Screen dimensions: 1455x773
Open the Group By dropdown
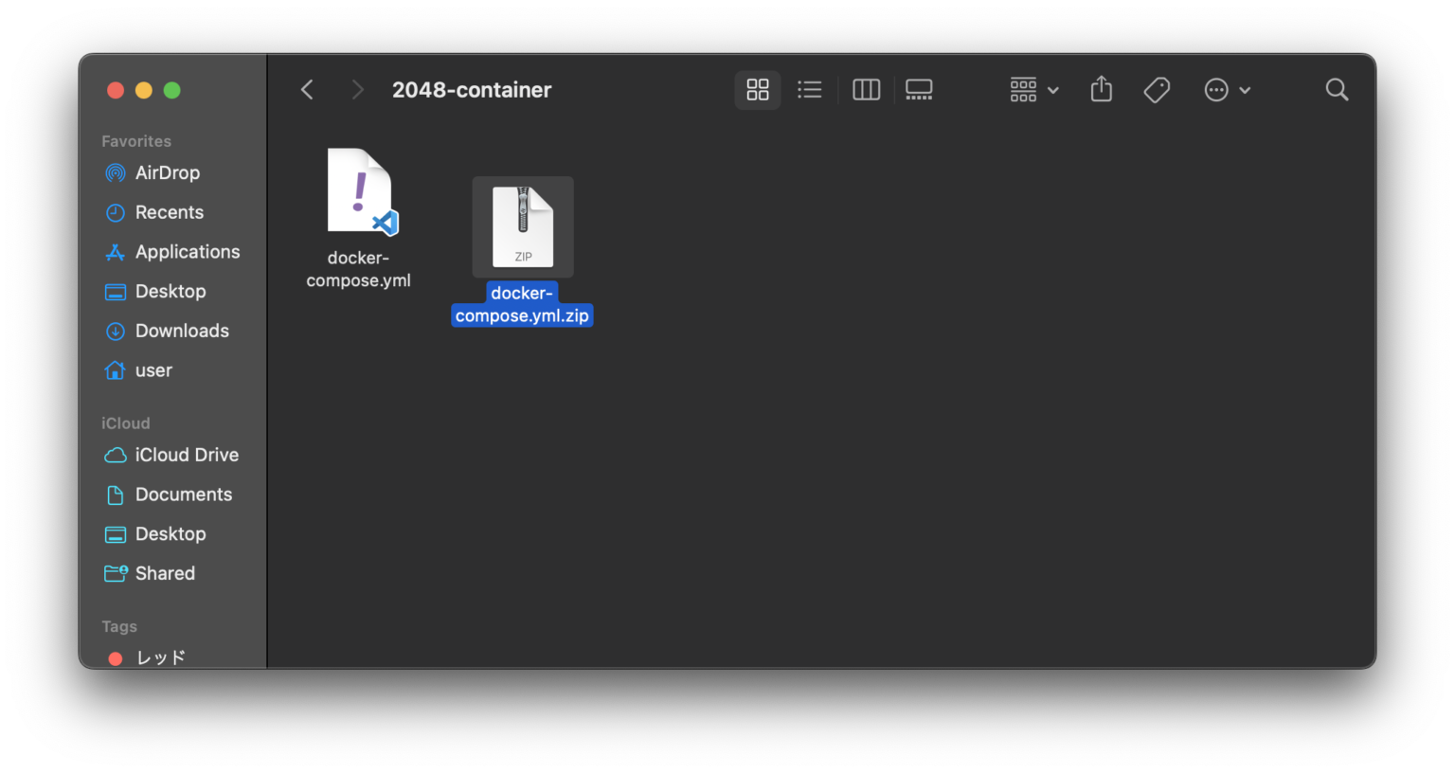coord(1034,90)
